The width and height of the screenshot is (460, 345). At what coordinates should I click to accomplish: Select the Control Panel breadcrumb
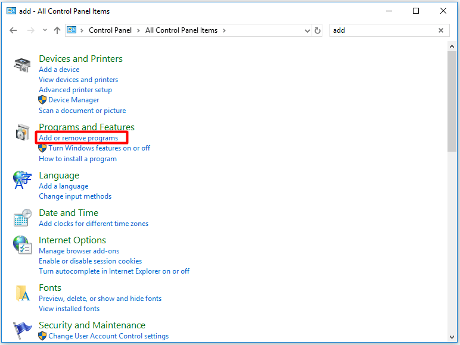110,30
